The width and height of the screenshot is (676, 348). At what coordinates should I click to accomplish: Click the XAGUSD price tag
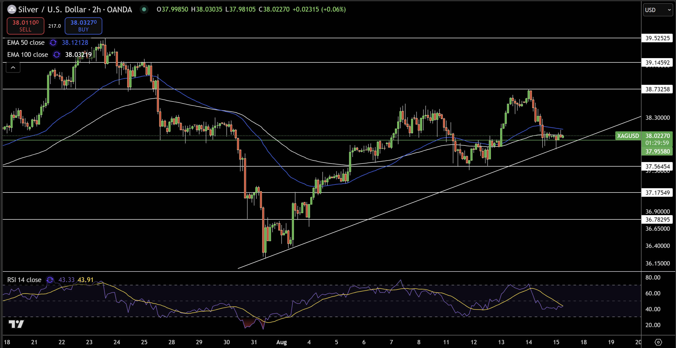[x=628, y=136]
